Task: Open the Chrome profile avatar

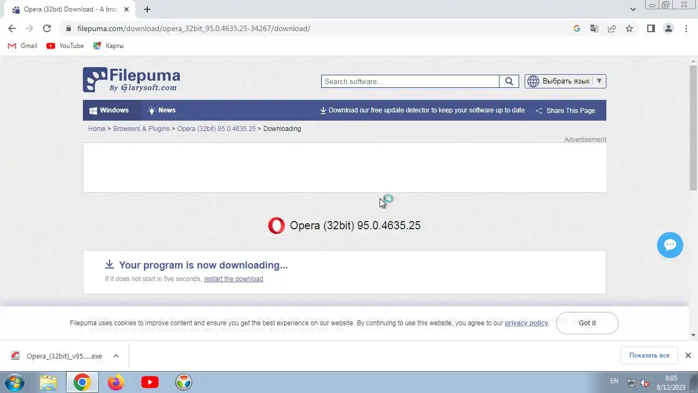Action: pyautogui.click(x=669, y=28)
